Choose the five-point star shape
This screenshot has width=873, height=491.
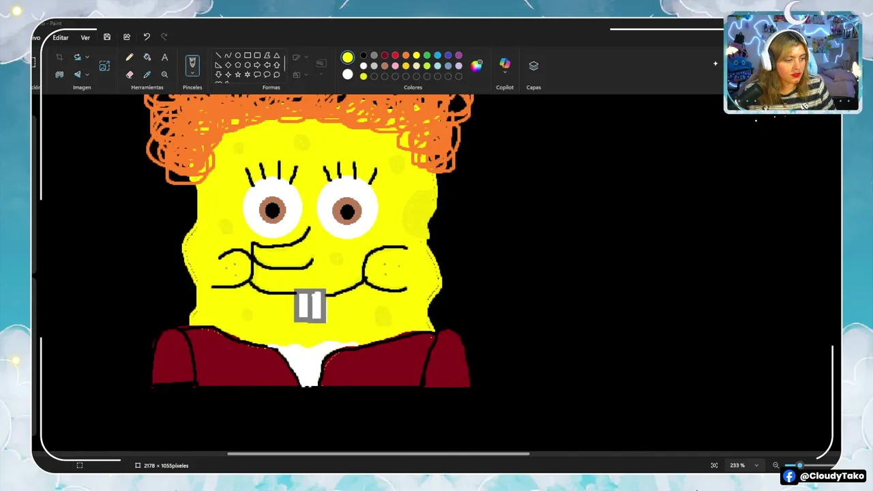(x=237, y=74)
